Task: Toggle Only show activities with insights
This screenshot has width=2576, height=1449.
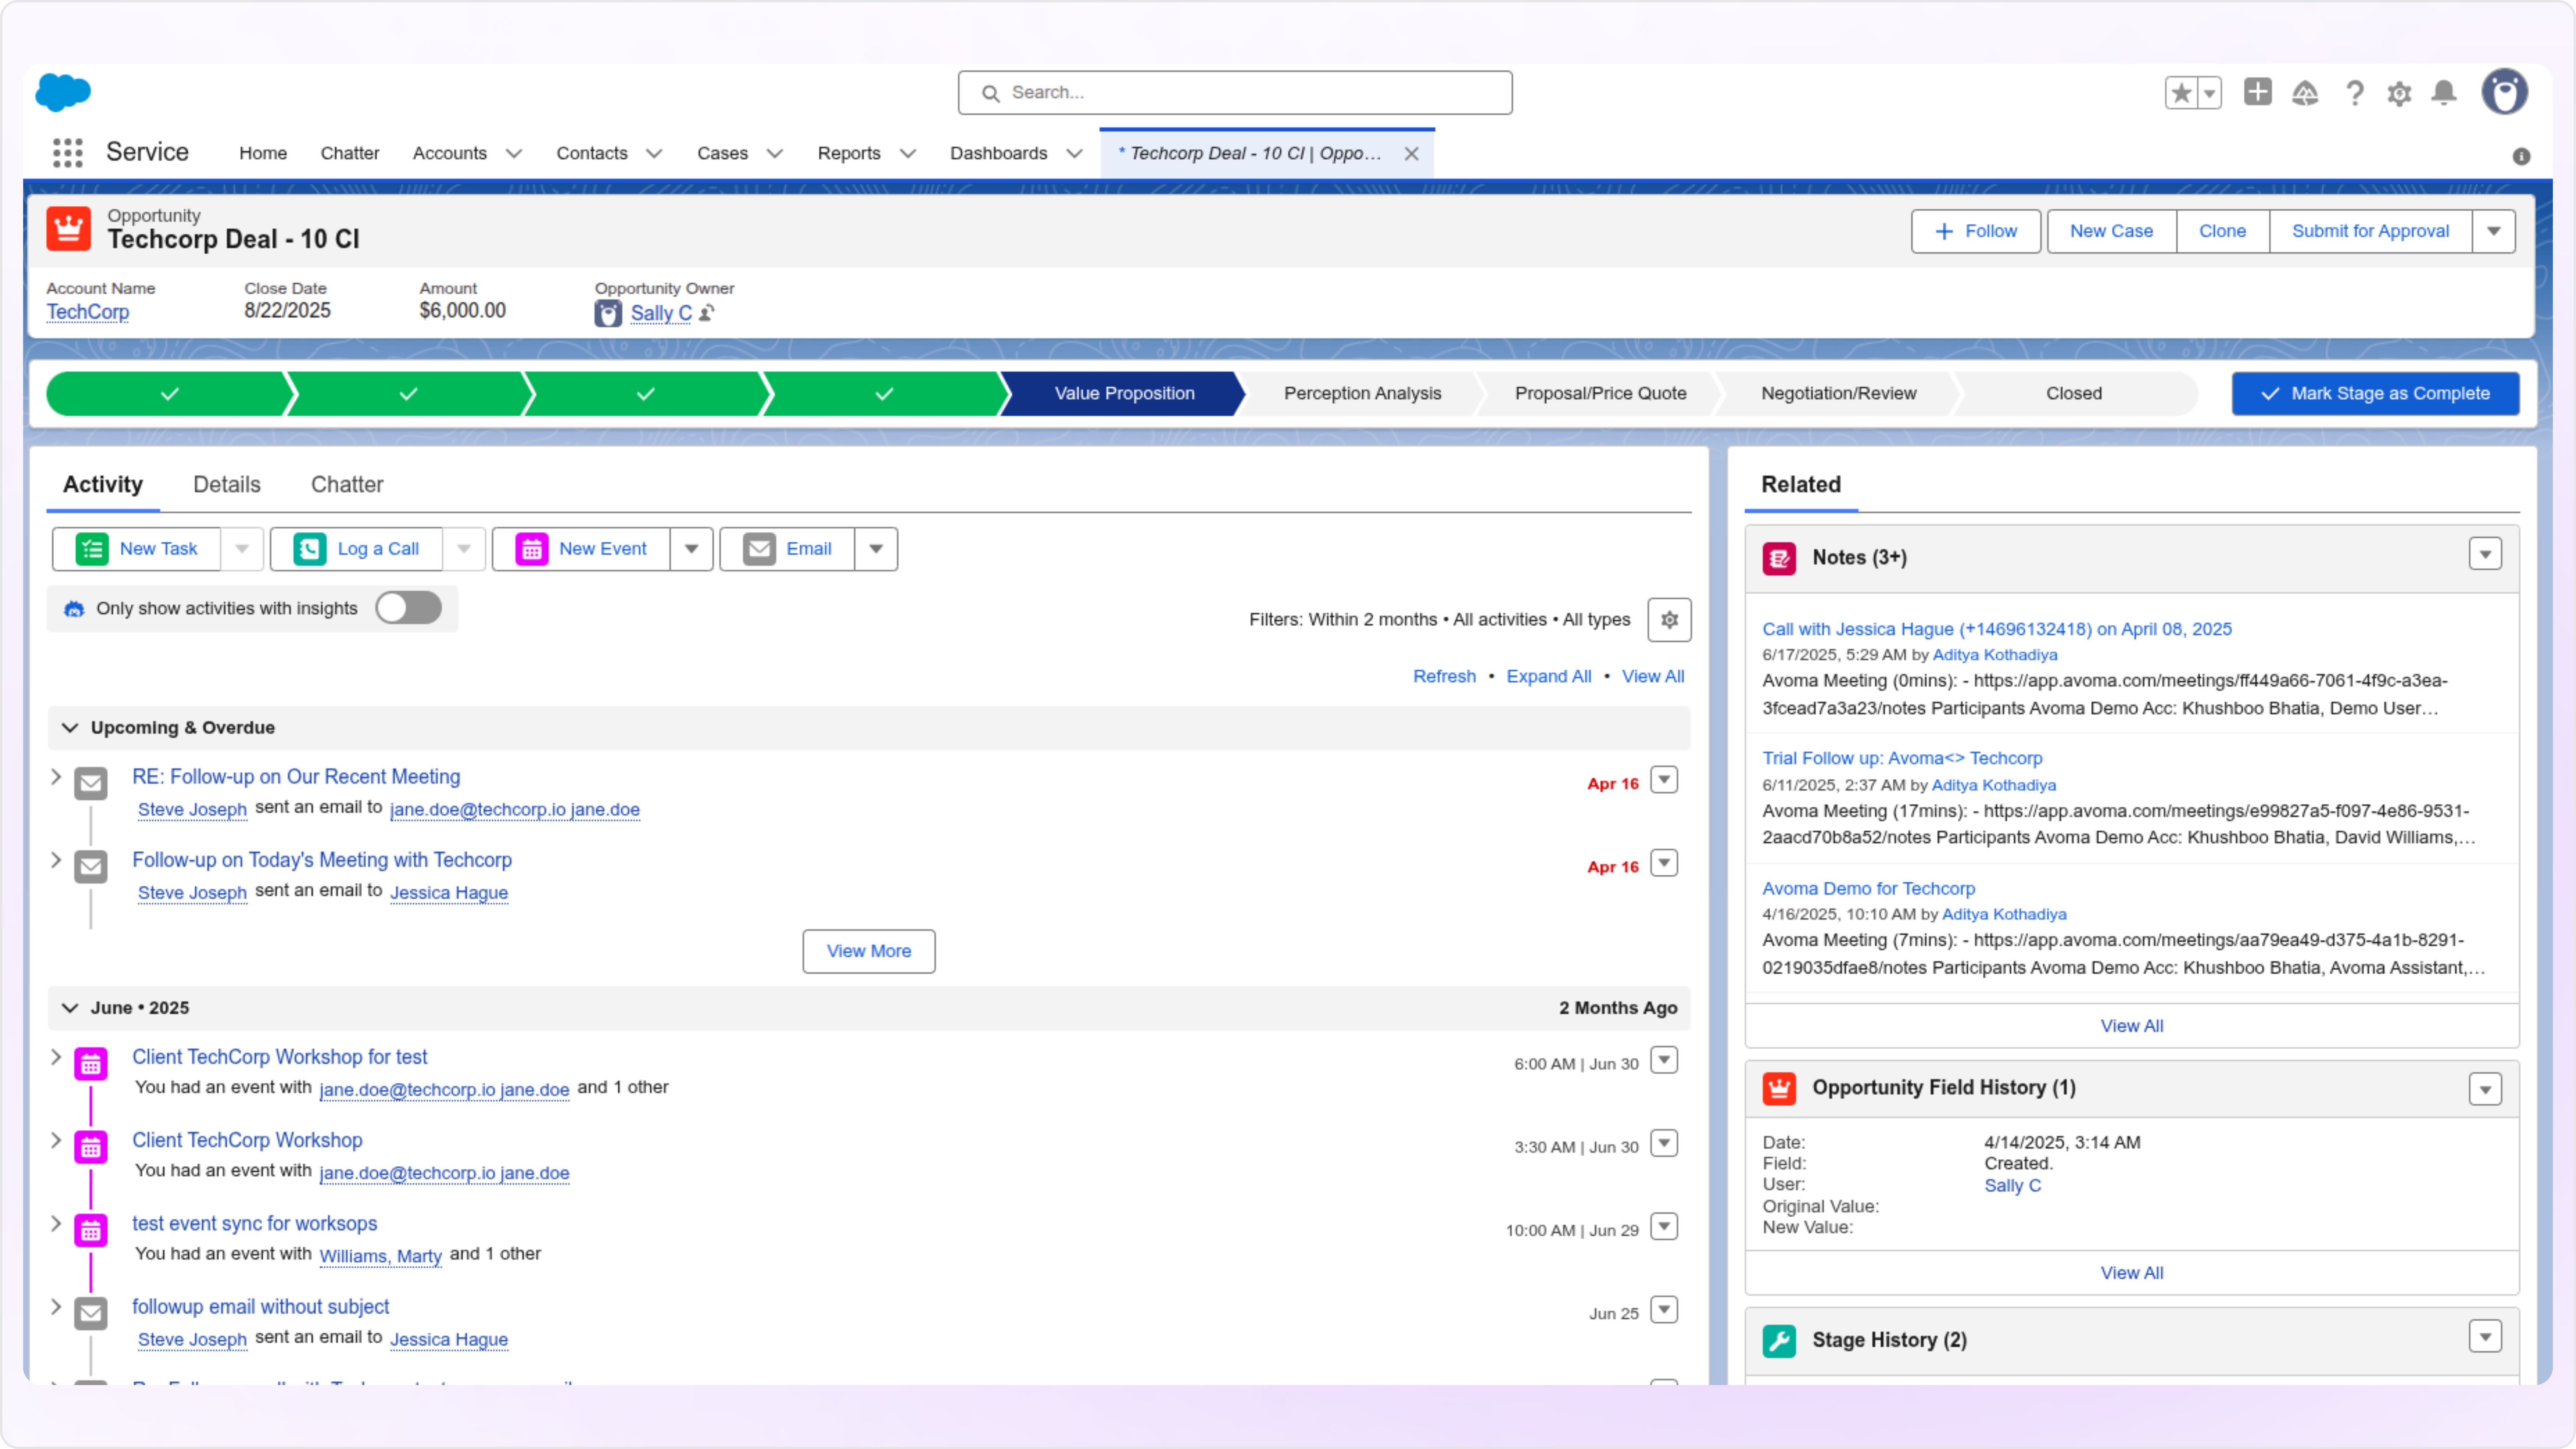Action: click(x=408, y=608)
